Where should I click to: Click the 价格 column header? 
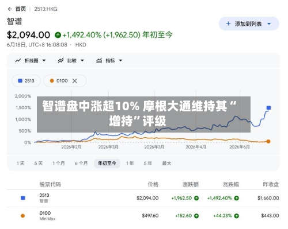pyautogui.click(x=153, y=184)
